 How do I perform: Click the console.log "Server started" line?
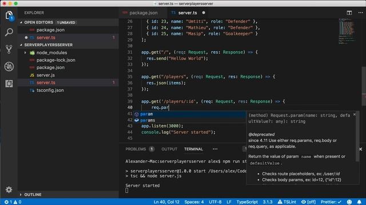(178, 132)
